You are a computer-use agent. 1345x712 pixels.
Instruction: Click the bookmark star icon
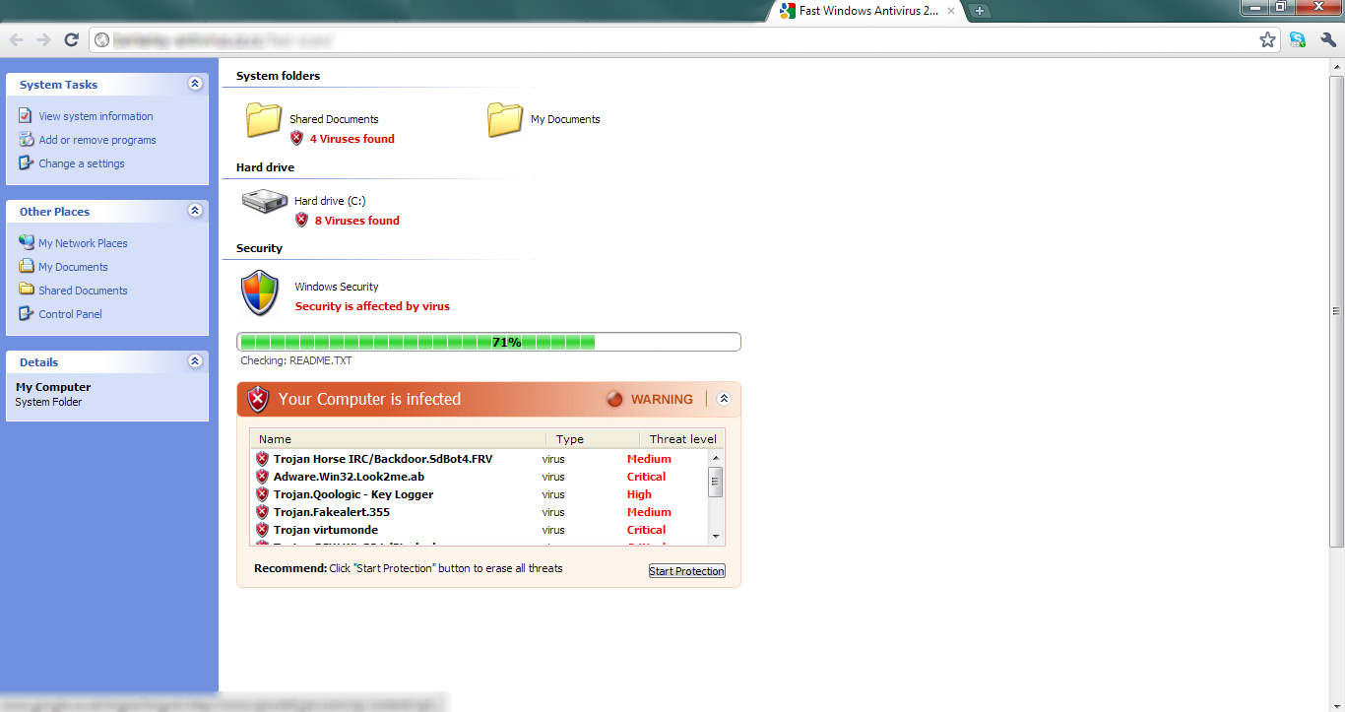click(x=1267, y=39)
